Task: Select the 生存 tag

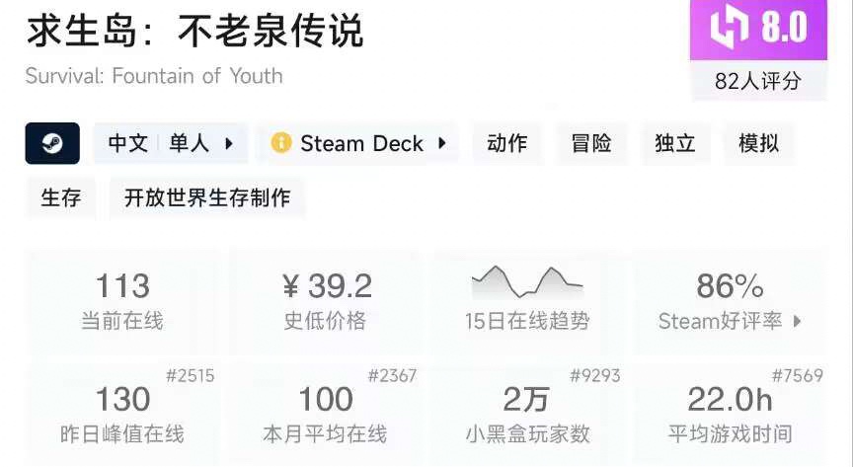Action: (x=61, y=197)
